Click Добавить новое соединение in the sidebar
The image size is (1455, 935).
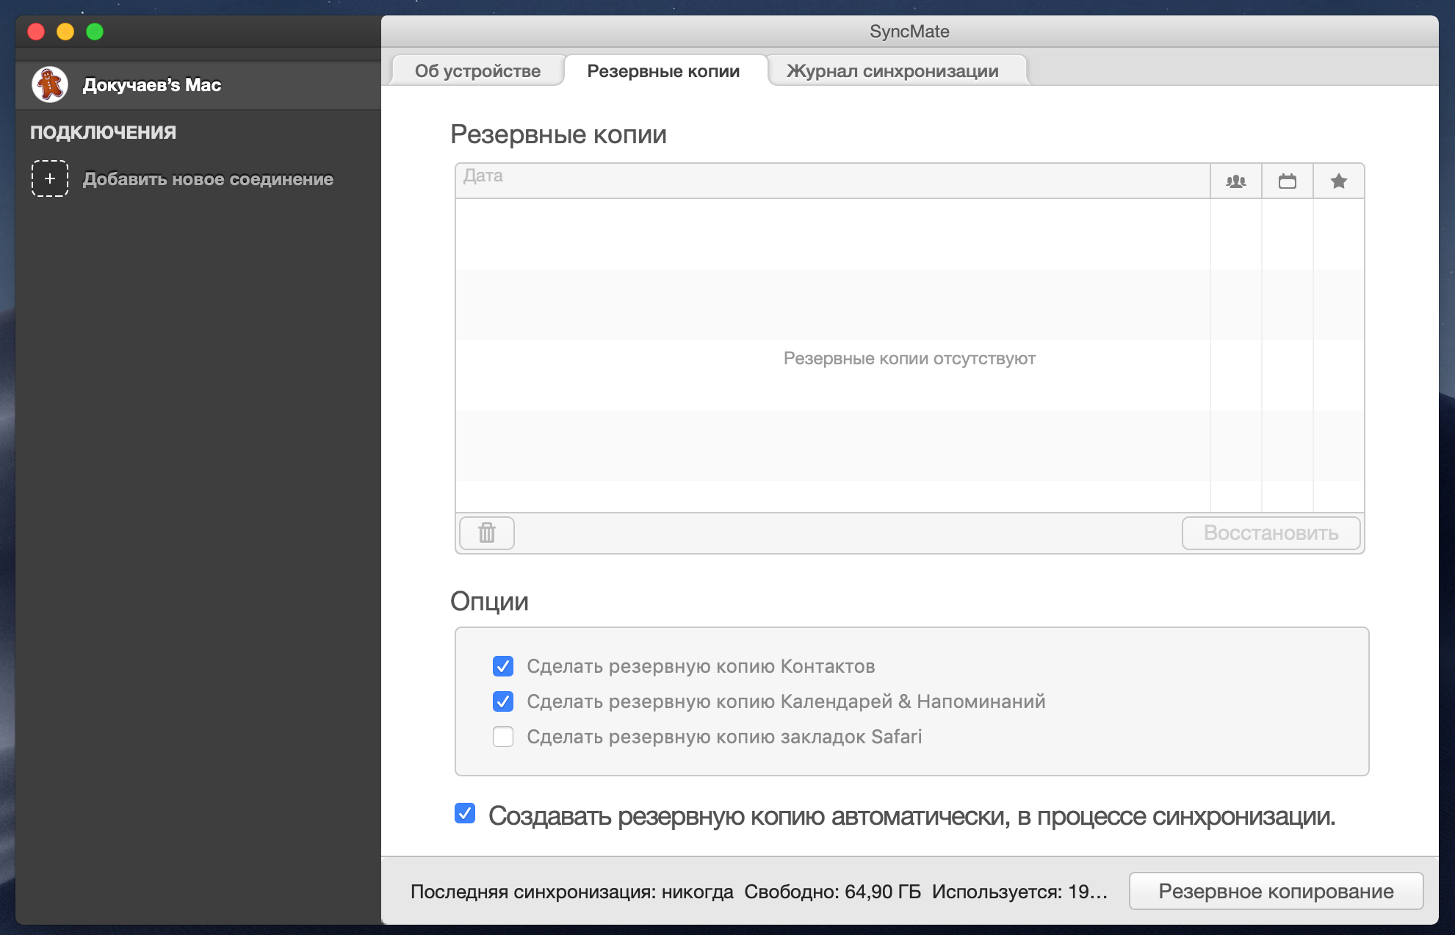(209, 178)
